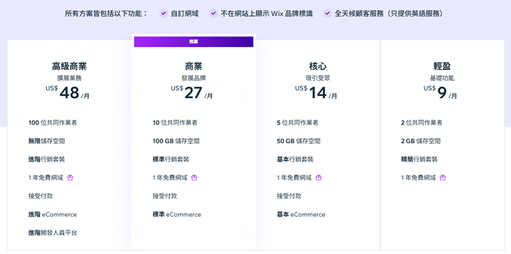Click 2 位共同作業者 feature
Image resolution: width=511 pixels, height=254 pixels.
422,123
